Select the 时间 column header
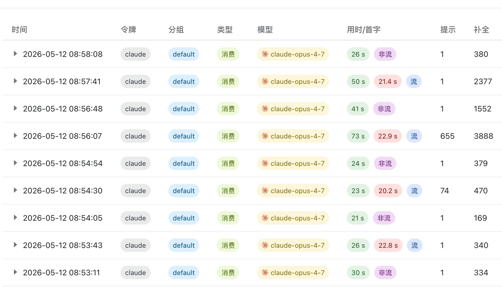 coord(20,30)
